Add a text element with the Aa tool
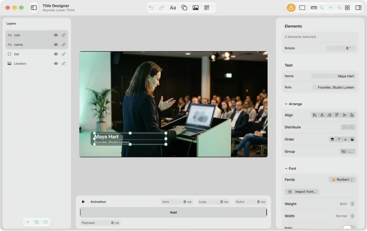 (x=173, y=8)
